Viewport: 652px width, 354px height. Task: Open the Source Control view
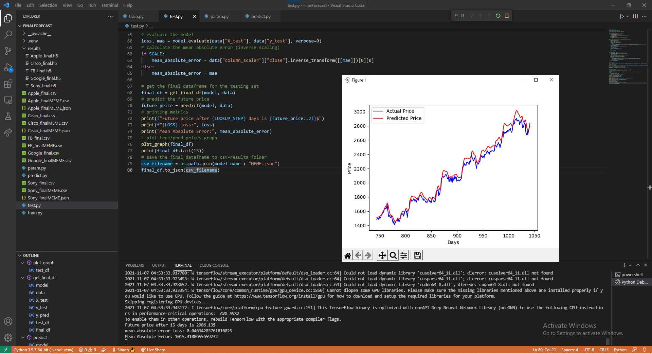[x=8, y=51]
